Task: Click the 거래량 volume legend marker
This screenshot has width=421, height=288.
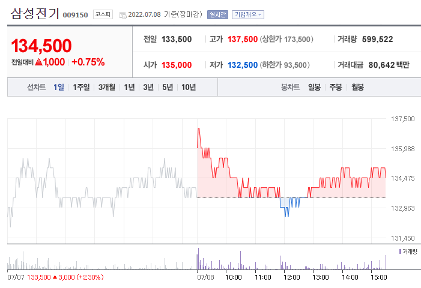Action: [401, 251]
